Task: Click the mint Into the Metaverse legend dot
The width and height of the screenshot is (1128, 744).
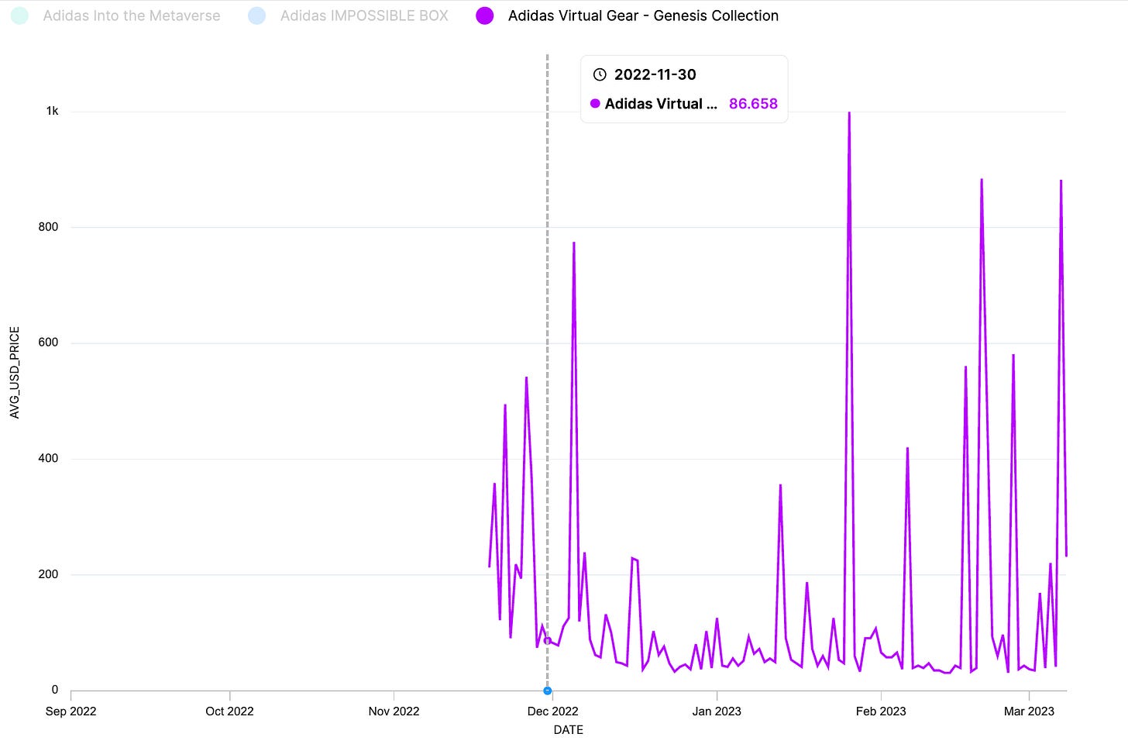Action: [x=19, y=15]
